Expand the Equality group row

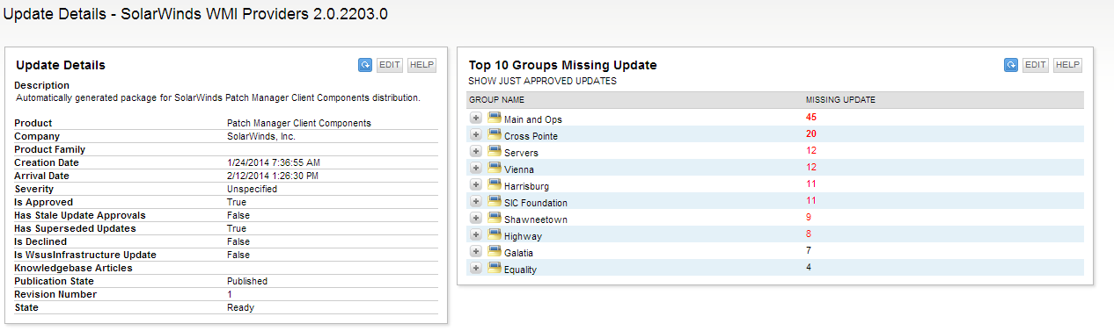coord(475,269)
